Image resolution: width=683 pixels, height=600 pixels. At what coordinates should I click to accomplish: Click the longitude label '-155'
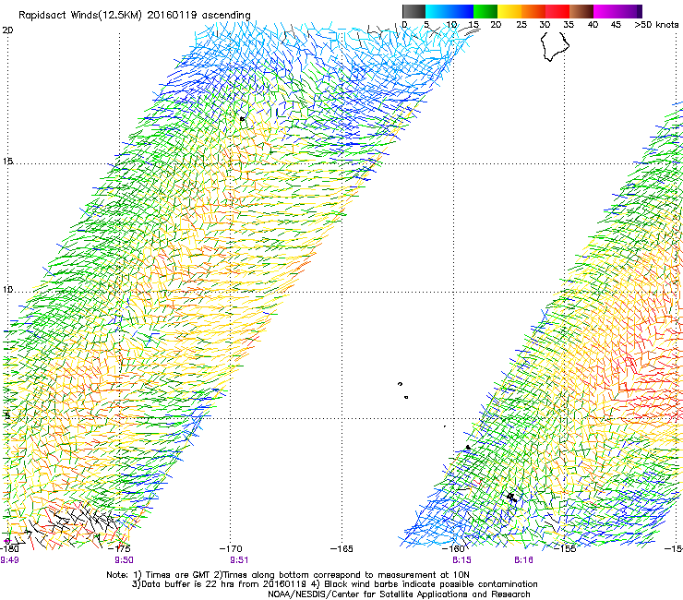click(x=565, y=548)
